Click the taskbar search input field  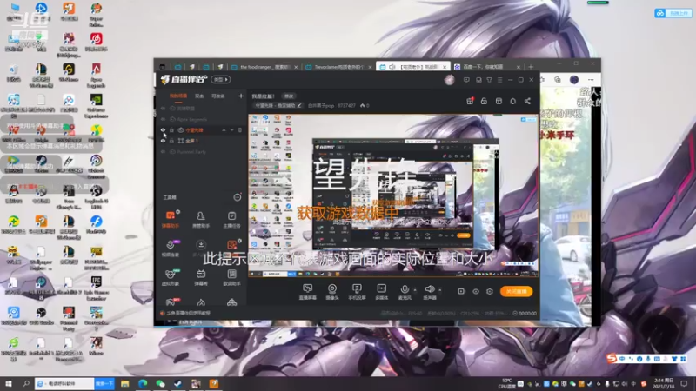64,383
